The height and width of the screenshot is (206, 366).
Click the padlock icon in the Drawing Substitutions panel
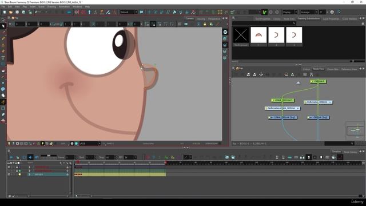363,23
